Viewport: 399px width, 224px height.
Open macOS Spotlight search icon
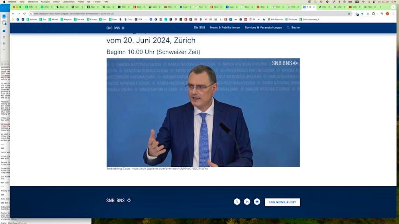coord(369,2)
